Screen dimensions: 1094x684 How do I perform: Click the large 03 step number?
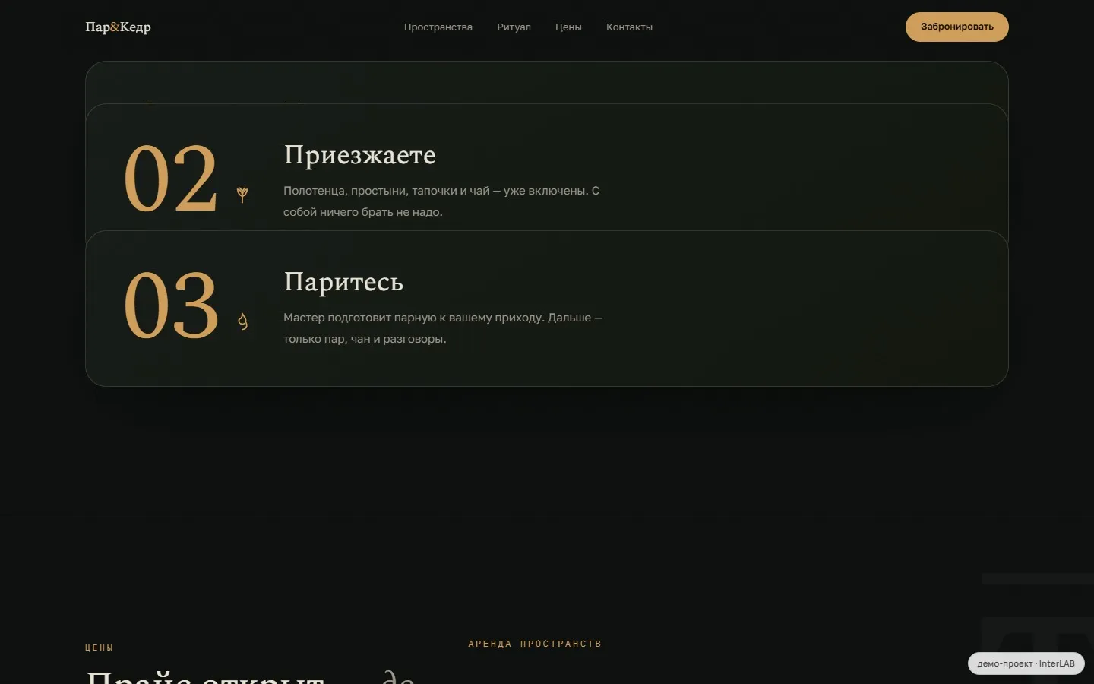coord(171,306)
